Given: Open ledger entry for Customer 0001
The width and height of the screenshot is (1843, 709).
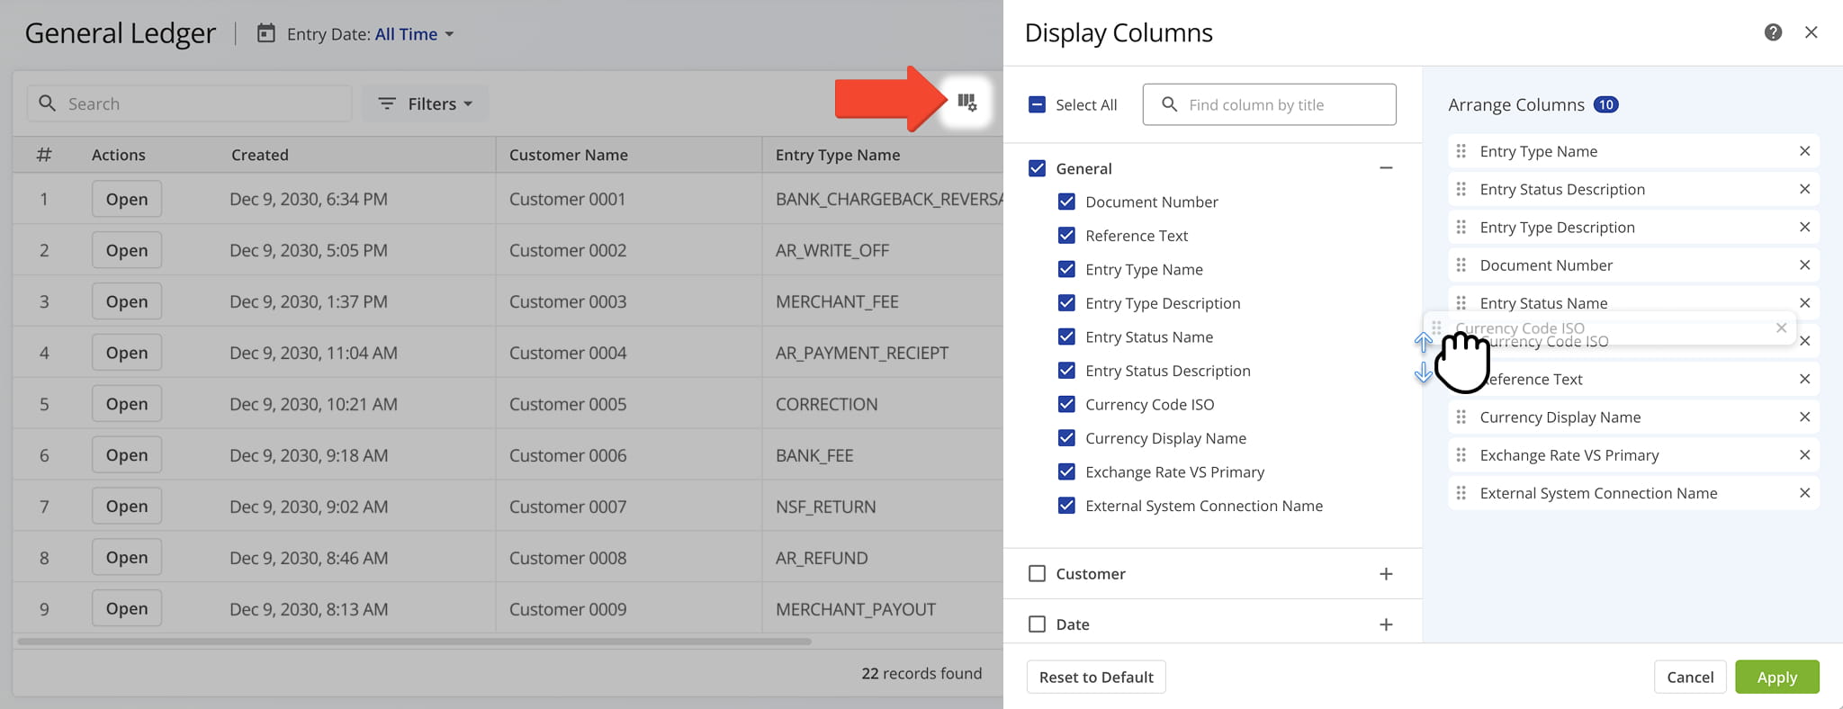Looking at the screenshot, I should (x=127, y=199).
